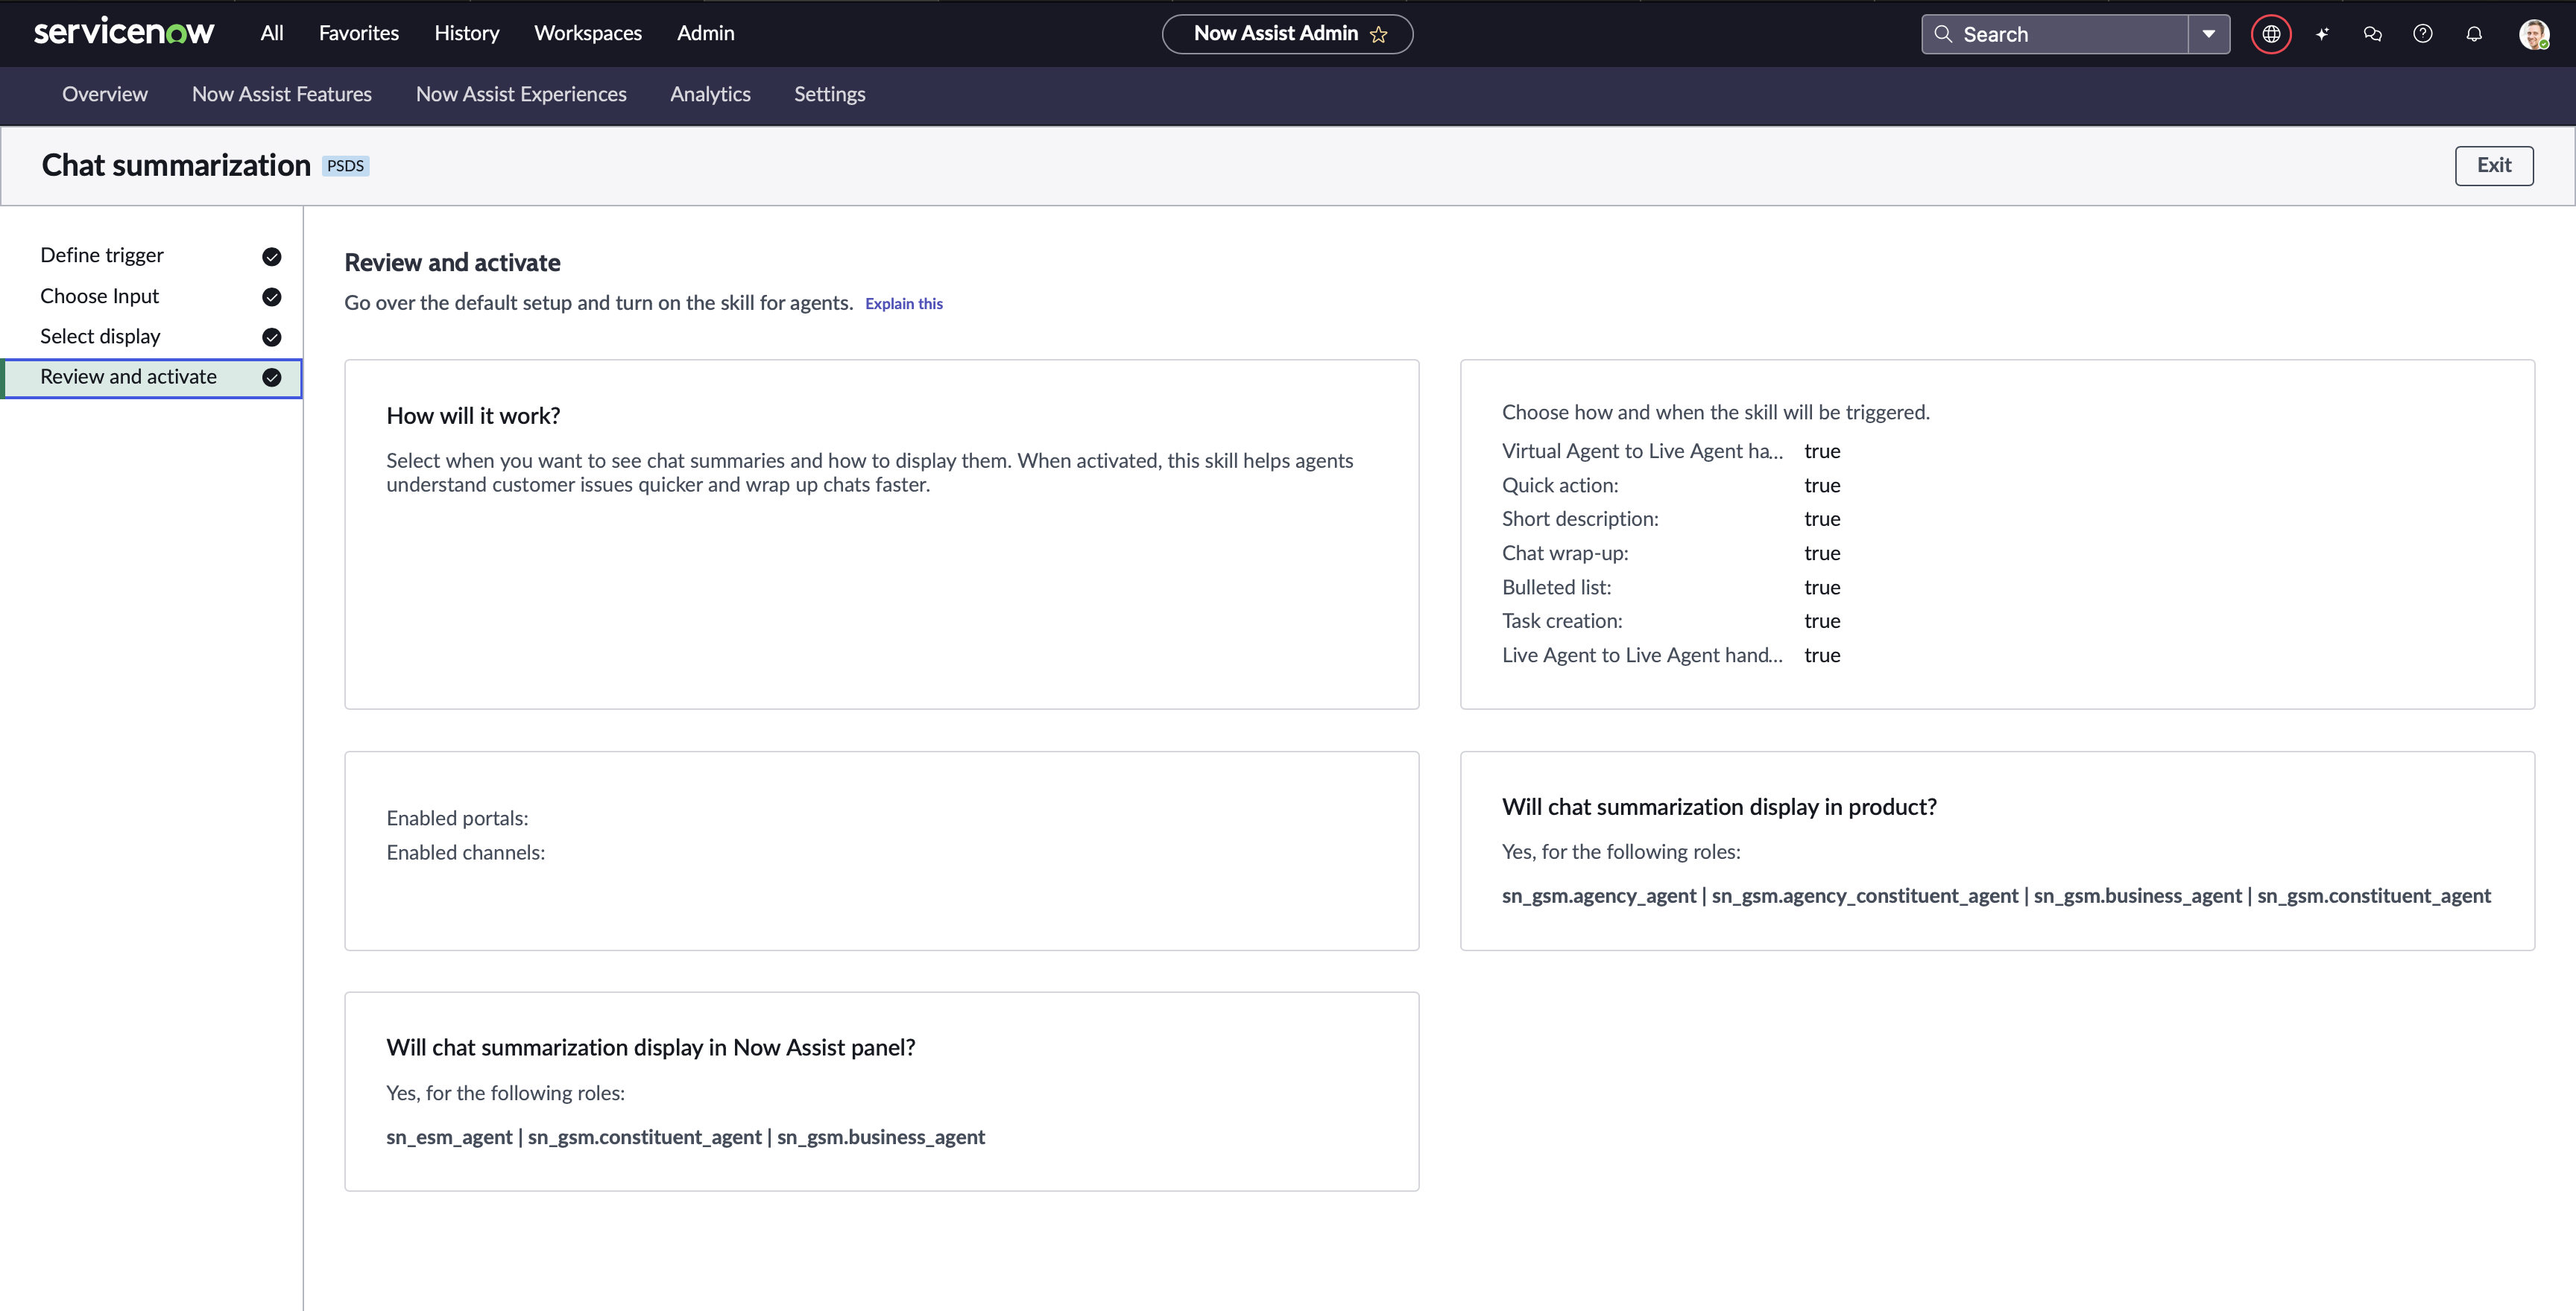2576x1311 pixels.
Task: Click the Chat summarization title
Action: click(x=176, y=165)
